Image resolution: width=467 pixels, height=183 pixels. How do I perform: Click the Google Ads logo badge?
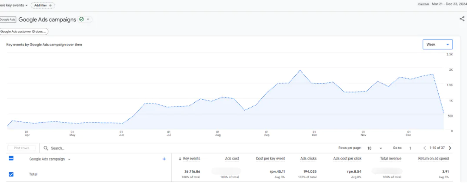point(8,20)
